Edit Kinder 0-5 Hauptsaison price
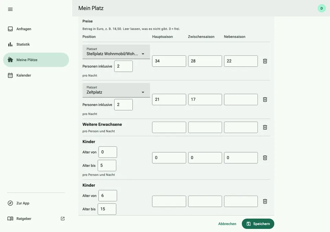 [x=169, y=158]
